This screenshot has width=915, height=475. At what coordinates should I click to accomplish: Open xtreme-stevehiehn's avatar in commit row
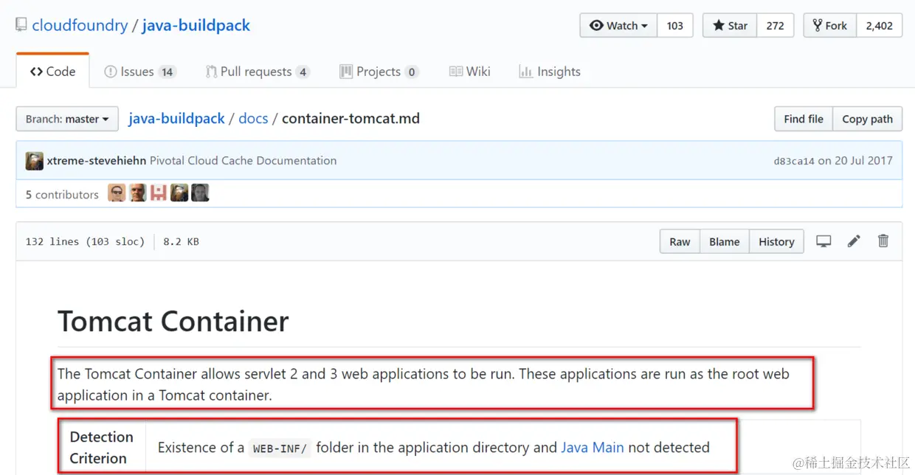click(x=35, y=161)
